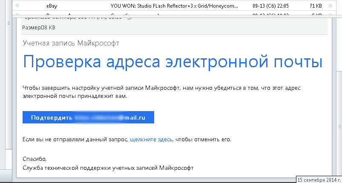The width and height of the screenshot is (342, 183).
Task: Click the Подтвердить email confirmation button
Action: pyautogui.click(x=88, y=117)
